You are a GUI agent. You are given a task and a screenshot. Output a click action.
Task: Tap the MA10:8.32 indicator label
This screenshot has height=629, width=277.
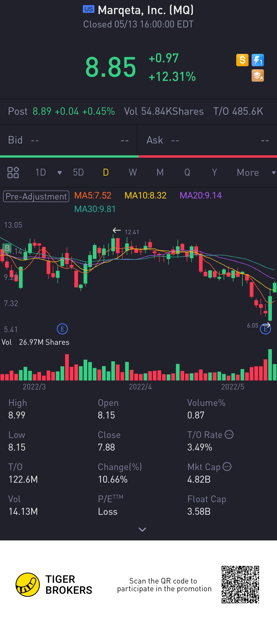[x=145, y=195]
